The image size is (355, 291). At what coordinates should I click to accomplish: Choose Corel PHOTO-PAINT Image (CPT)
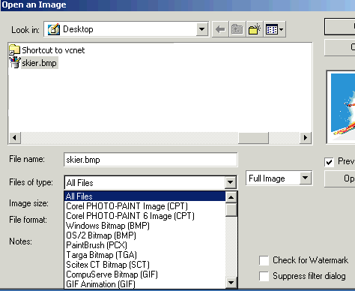(x=145, y=206)
